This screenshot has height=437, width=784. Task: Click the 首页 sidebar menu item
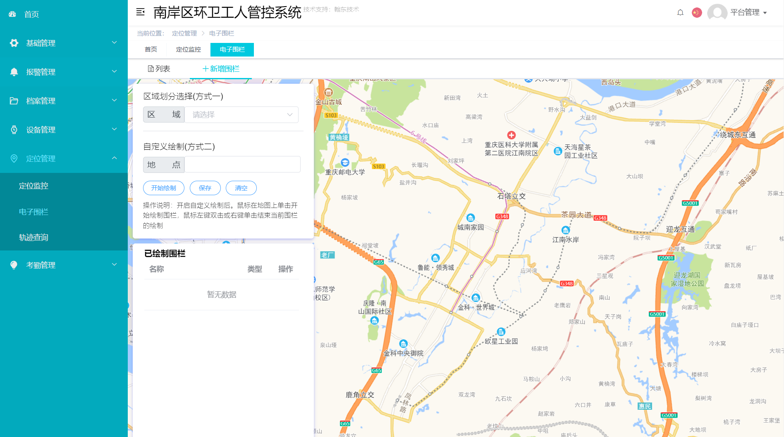tap(64, 14)
